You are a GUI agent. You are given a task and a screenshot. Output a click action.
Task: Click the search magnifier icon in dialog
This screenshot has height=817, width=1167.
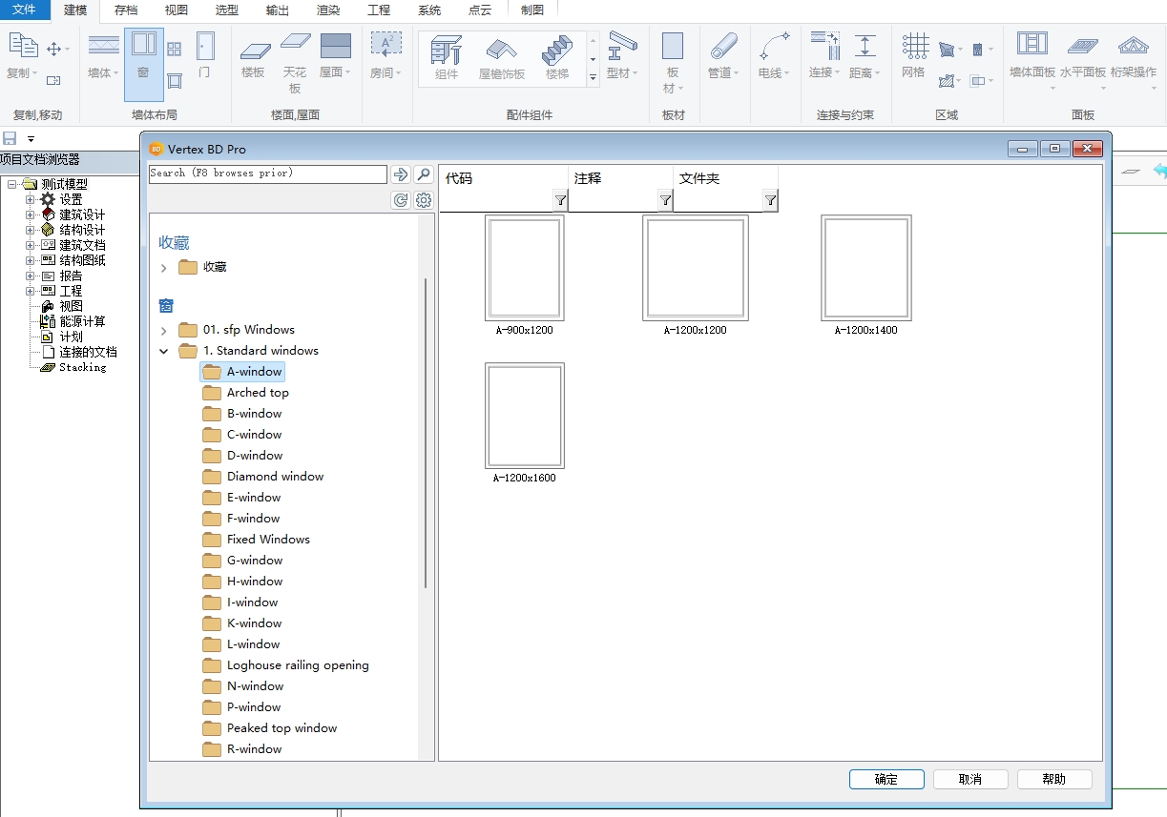425,174
